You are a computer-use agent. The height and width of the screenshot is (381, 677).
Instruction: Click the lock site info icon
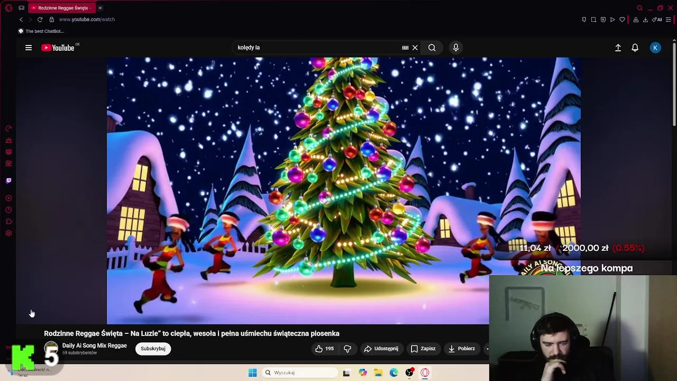pos(51,20)
